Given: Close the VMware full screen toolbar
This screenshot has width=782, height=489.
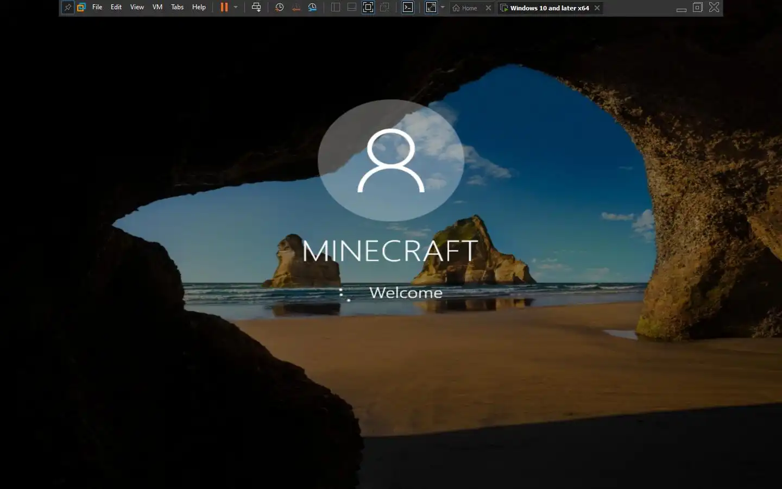Looking at the screenshot, I should (x=714, y=8).
